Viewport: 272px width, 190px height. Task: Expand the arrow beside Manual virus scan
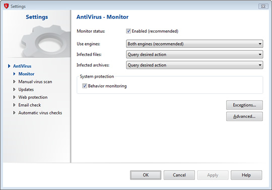[x=15, y=82]
